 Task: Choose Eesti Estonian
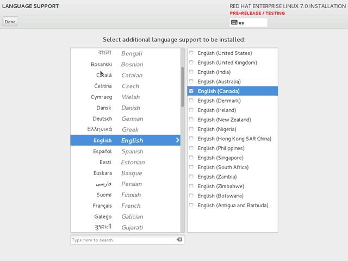point(126,162)
